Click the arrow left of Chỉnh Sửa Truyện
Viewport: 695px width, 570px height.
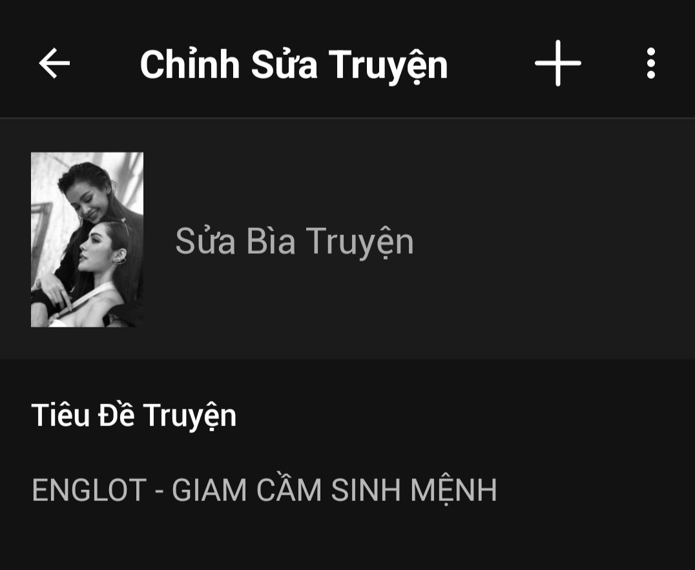click(x=54, y=63)
